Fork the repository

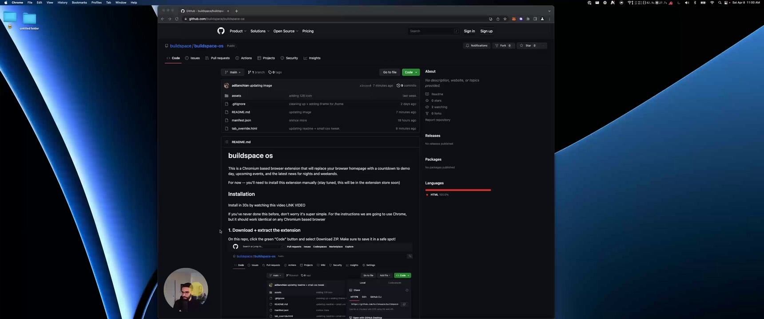click(503, 46)
